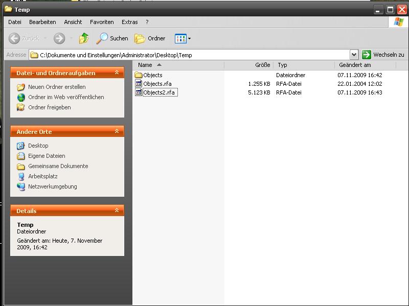Screen dimensions: 409x306
Task: Click Ordner im Web veröffentlichen link
Action: 66,97
